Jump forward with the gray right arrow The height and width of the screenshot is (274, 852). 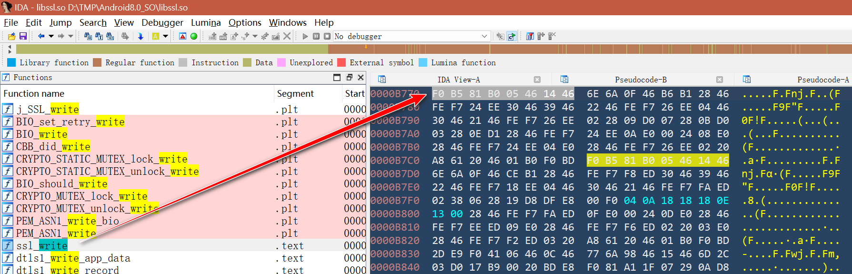click(x=61, y=36)
